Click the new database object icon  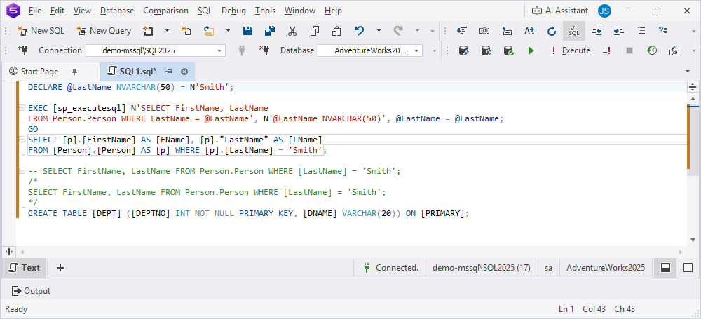pos(148,31)
